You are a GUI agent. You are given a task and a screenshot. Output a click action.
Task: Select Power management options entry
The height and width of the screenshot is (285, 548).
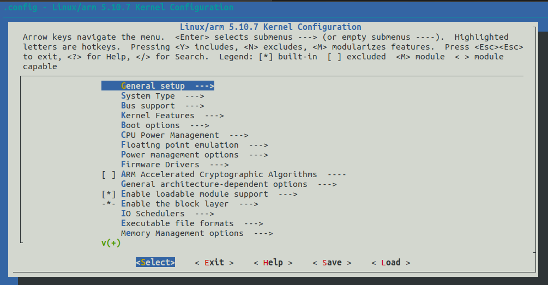(194, 155)
